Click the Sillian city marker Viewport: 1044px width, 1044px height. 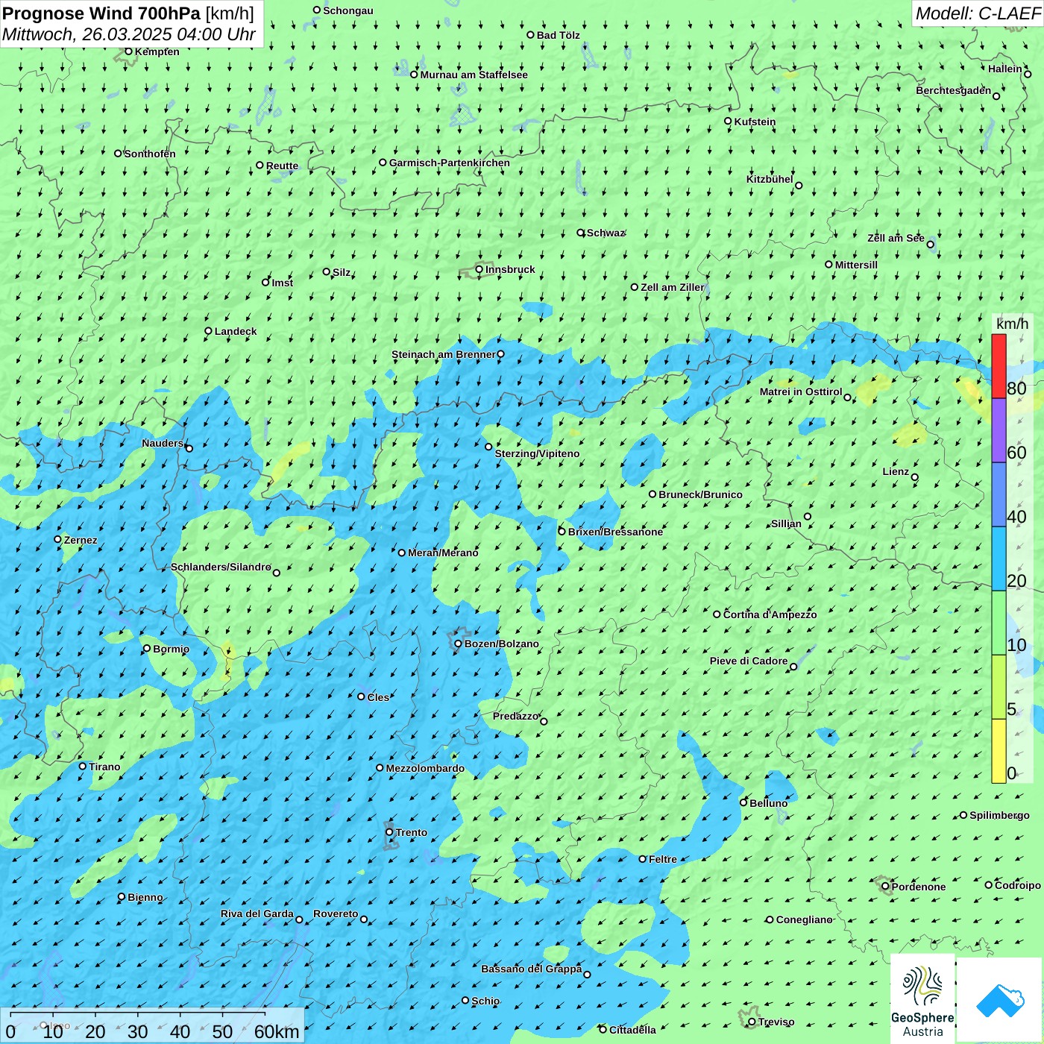(x=808, y=516)
